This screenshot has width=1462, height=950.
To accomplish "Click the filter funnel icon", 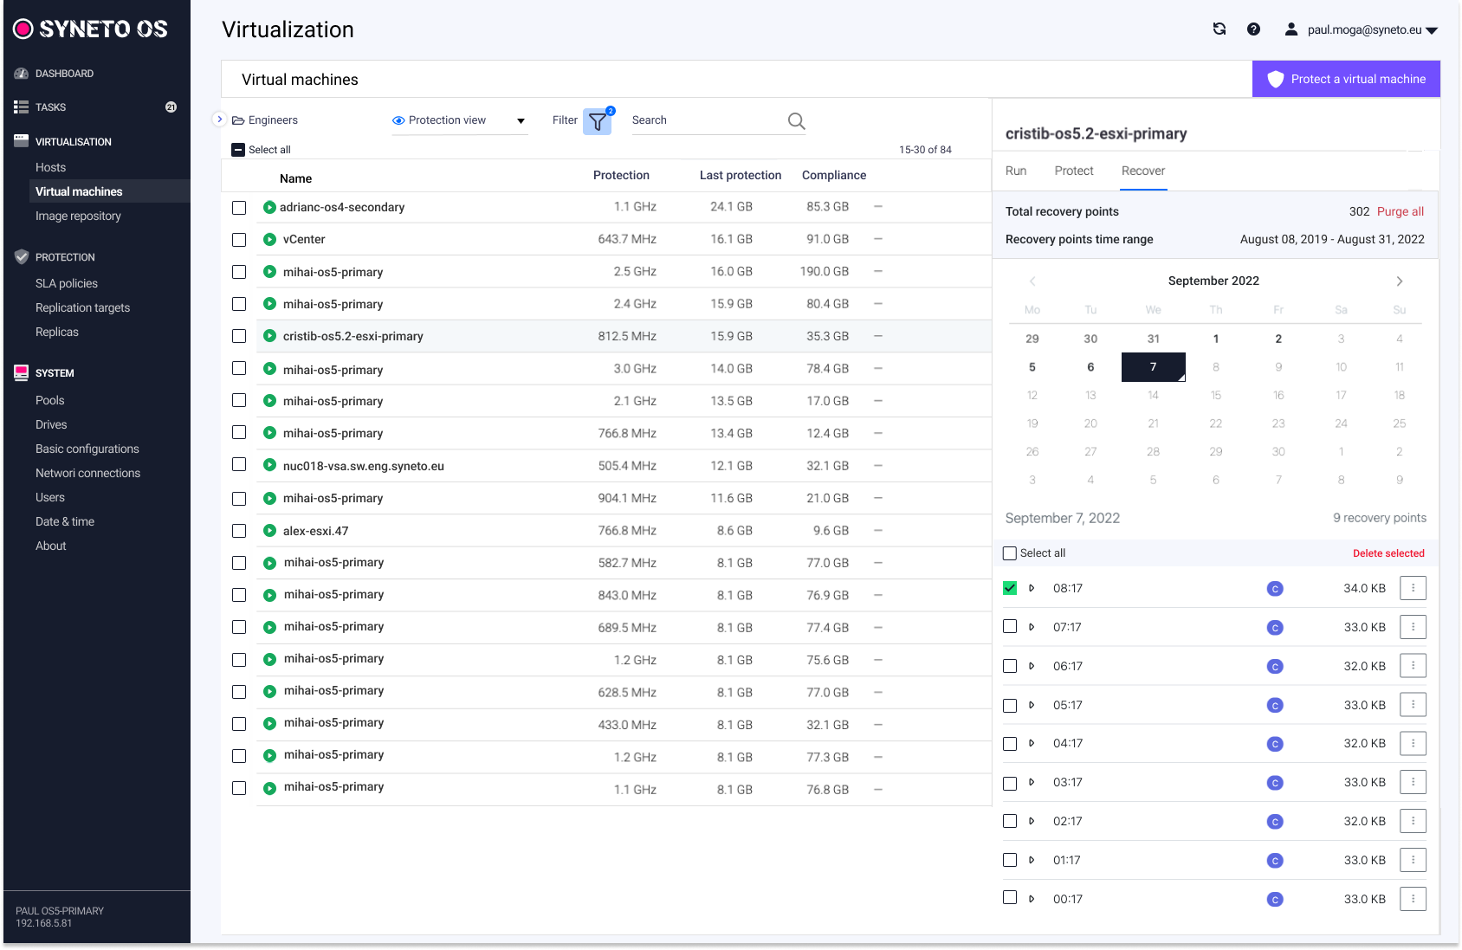I will [x=598, y=122].
